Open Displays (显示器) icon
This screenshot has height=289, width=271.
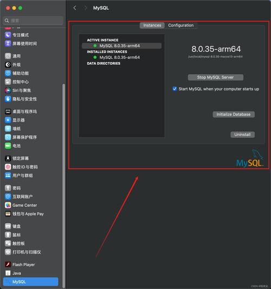click(x=8, y=120)
